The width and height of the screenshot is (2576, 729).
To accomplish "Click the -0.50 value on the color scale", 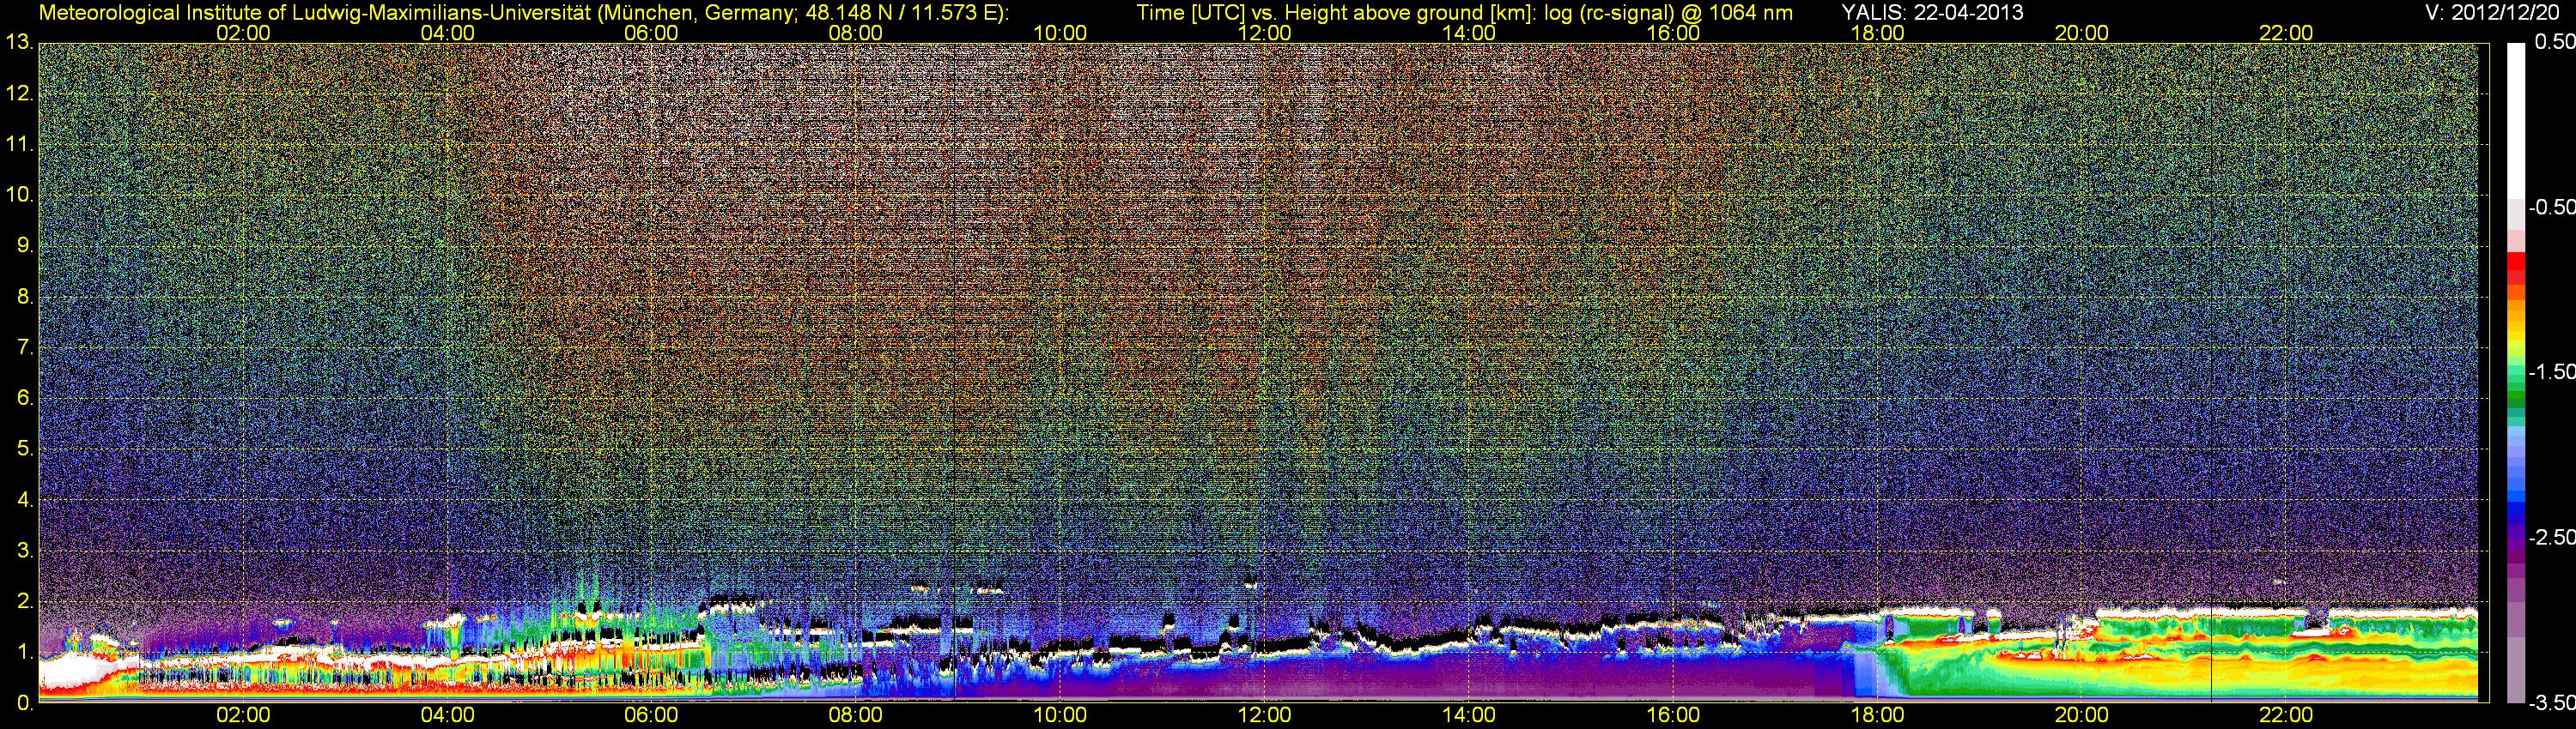I will pos(2551,207).
